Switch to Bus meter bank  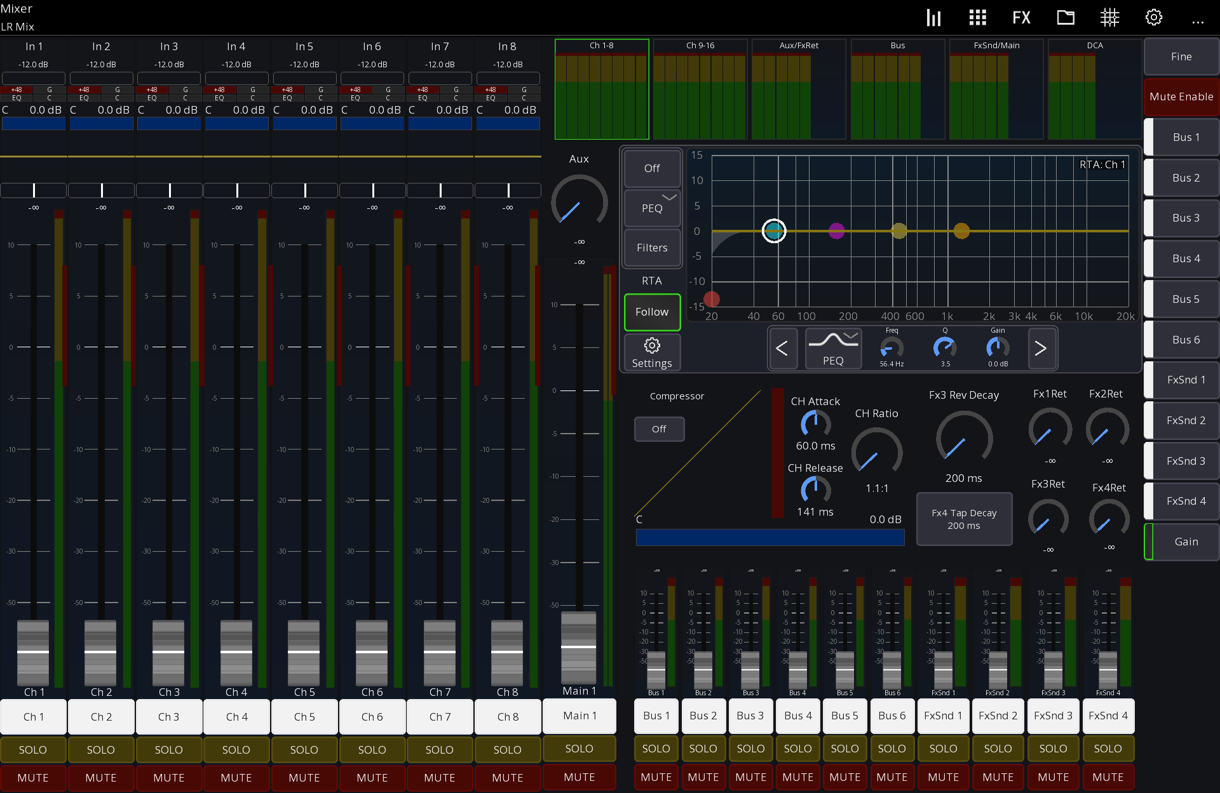[897, 90]
